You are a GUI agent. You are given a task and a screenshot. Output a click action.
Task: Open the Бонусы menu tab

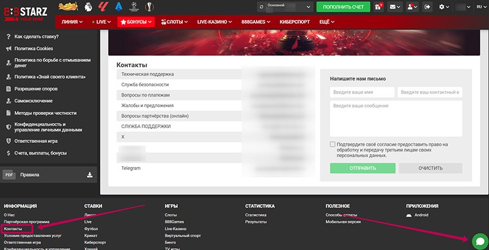coord(136,21)
